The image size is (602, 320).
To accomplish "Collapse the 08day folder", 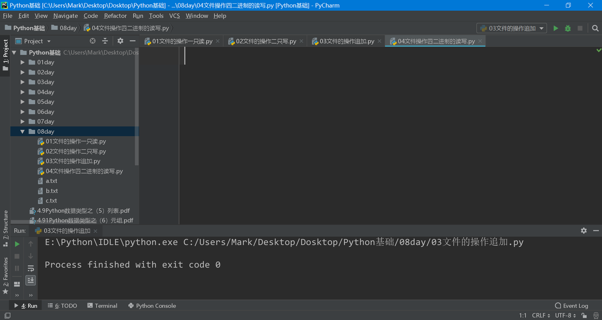I will tap(22, 132).
